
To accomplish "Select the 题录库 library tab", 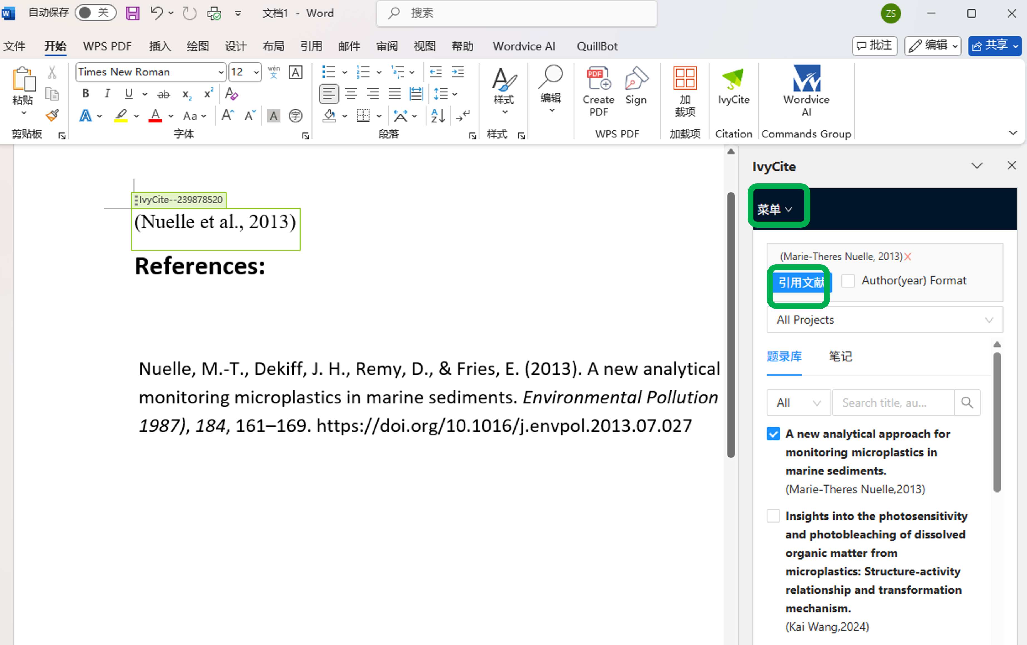I will tap(784, 356).
